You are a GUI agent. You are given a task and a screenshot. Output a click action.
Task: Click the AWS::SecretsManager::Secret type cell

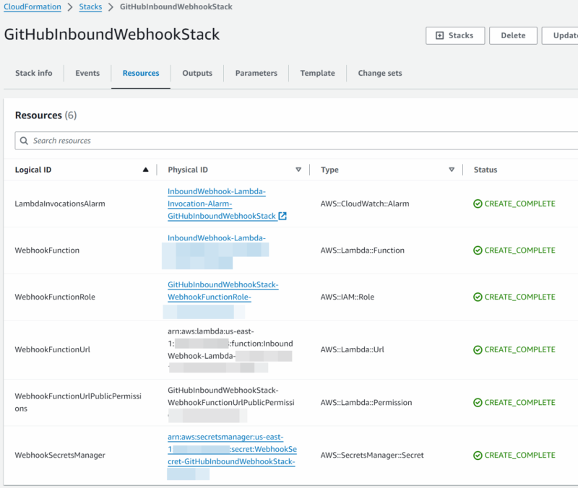[372, 456]
